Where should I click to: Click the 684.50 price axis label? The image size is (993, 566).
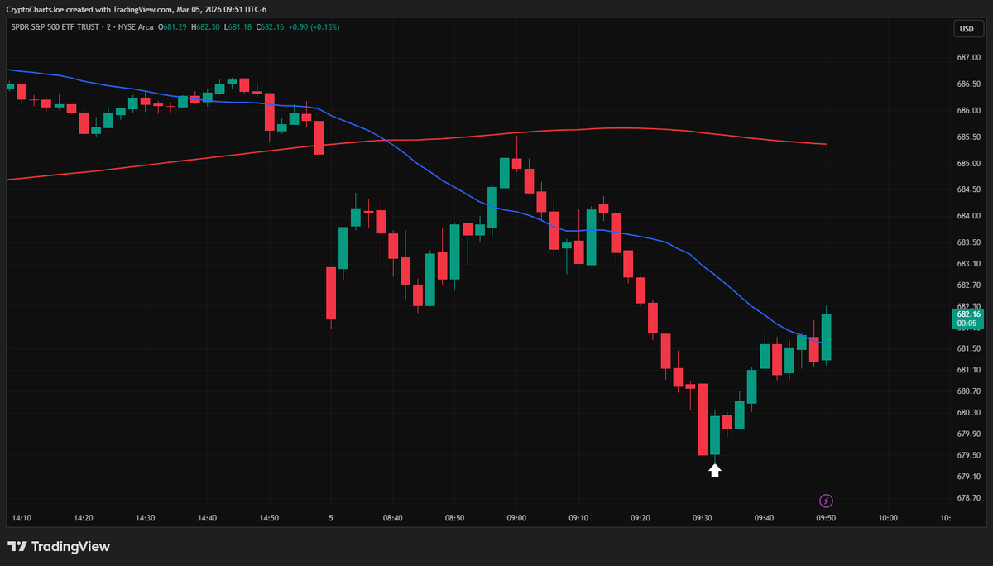969,189
